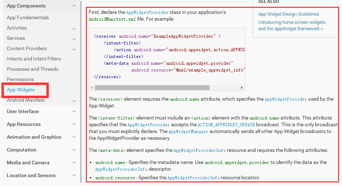Select App Widgets in sidebar

pyautogui.click(x=21, y=90)
